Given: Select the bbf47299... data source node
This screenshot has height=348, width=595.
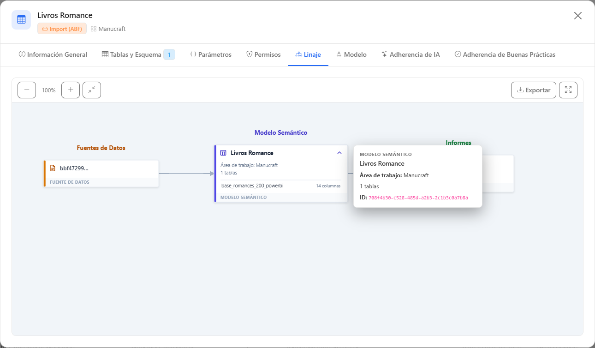Looking at the screenshot, I should [101, 174].
